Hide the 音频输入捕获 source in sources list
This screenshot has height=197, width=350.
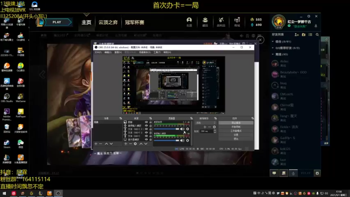pyautogui.click(x=146, y=126)
